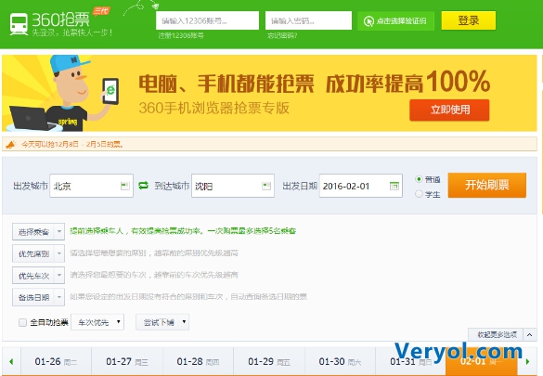Select the 普通 radio button
Viewport: 543px width, 376px height.
[x=419, y=179]
